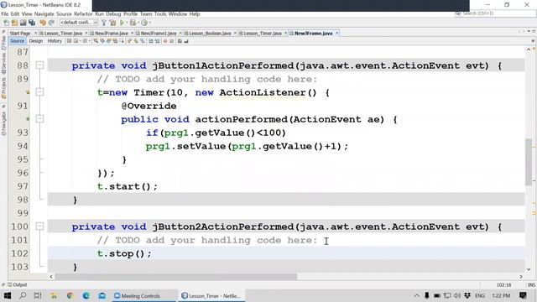Open the Chrome taskbar icon
The width and height of the screenshot is (537, 302).
(70, 295)
